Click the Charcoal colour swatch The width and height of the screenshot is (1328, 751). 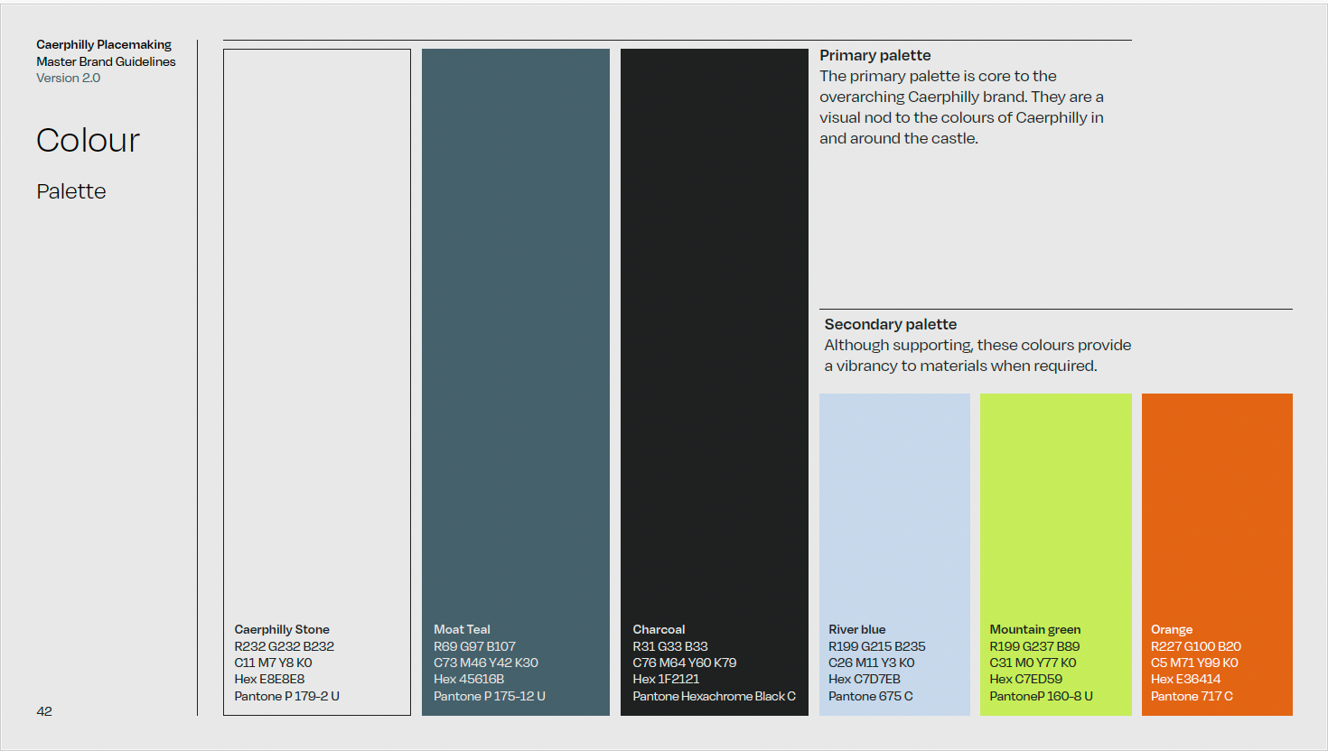pyautogui.click(x=715, y=382)
